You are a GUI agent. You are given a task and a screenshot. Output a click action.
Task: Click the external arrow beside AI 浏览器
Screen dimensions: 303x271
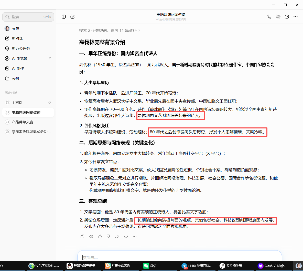[50, 58]
